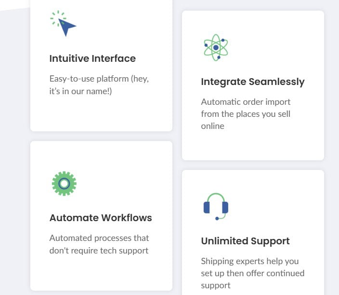Click the "set up then offer continued" line
The height and width of the screenshot is (295, 339).
252,273
